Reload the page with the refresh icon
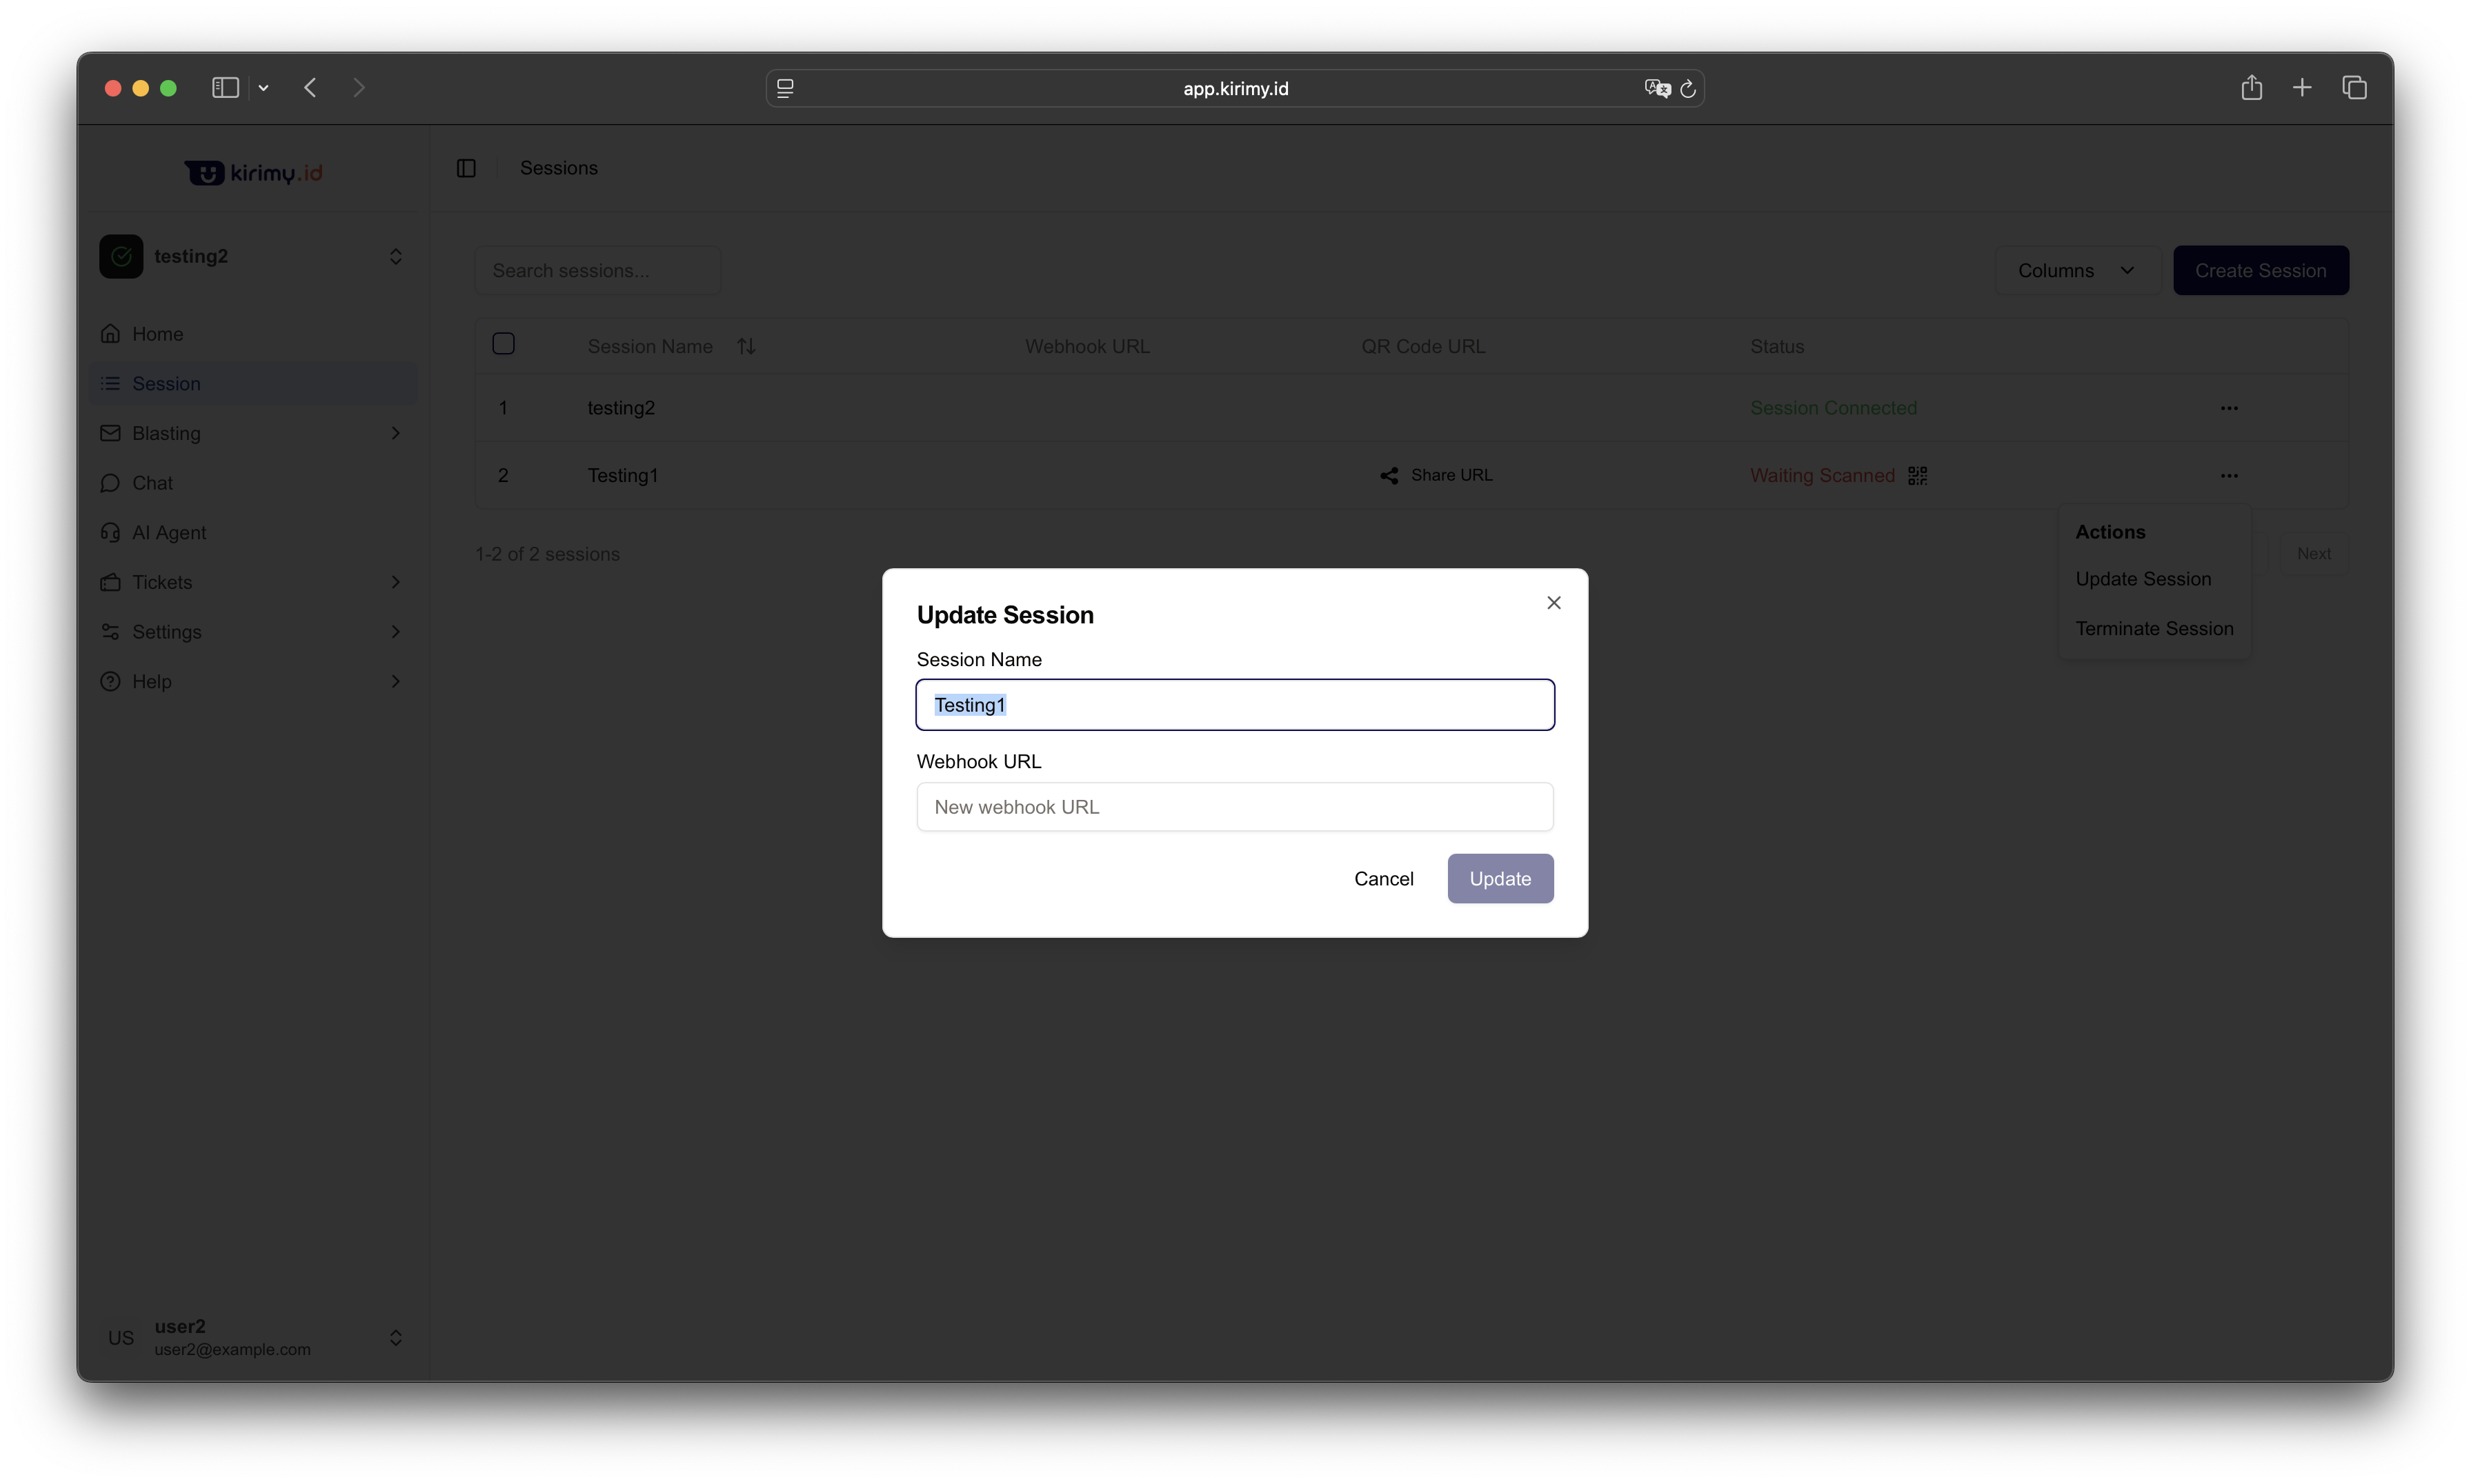The height and width of the screenshot is (1484, 2471). pyautogui.click(x=1689, y=88)
